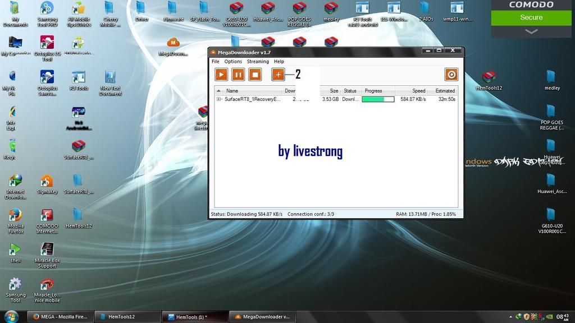Open MegaDownloader configuration icon at right
The width and height of the screenshot is (575, 323).
pos(451,75)
